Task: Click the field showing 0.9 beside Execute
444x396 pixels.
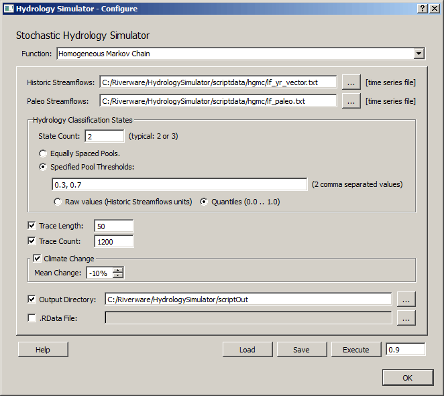Action: 406,349
